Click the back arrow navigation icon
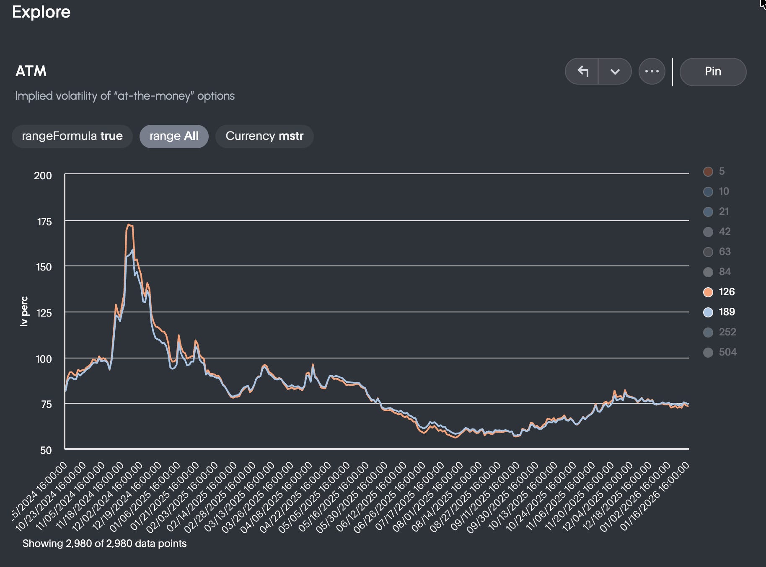Viewport: 766px width, 567px height. point(583,71)
